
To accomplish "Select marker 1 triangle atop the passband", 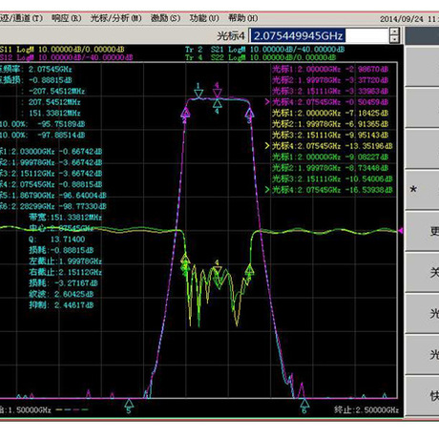I will (x=199, y=94).
